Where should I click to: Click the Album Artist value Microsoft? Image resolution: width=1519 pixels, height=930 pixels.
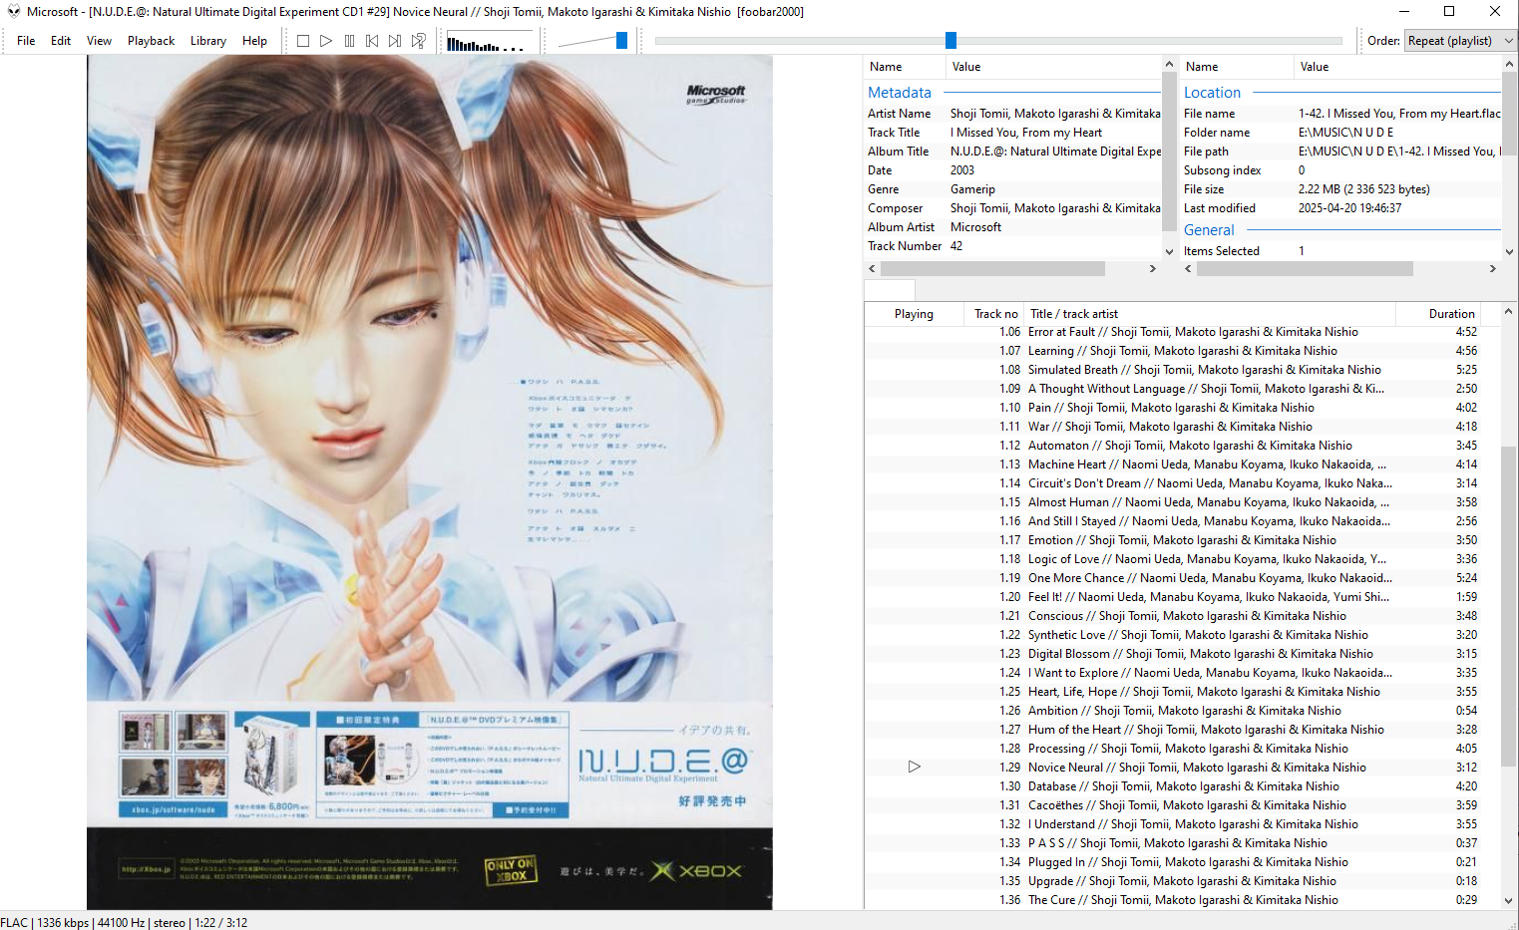pos(975,227)
